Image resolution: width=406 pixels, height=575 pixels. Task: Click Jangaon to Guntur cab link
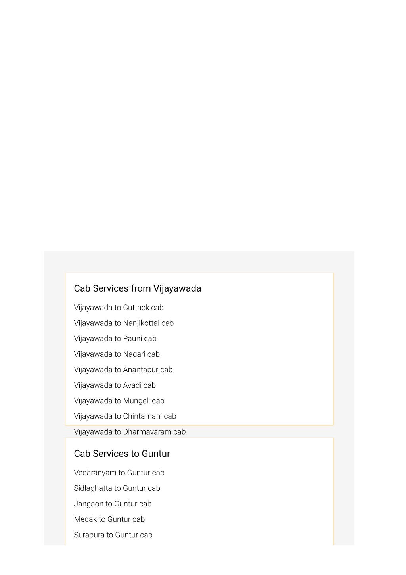[113, 504]
